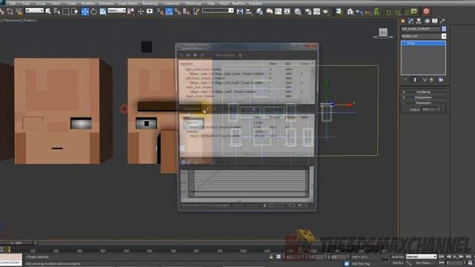The width and height of the screenshot is (475, 267).
Task: Activate the Select and Uniform Scale tool
Action: (102, 12)
